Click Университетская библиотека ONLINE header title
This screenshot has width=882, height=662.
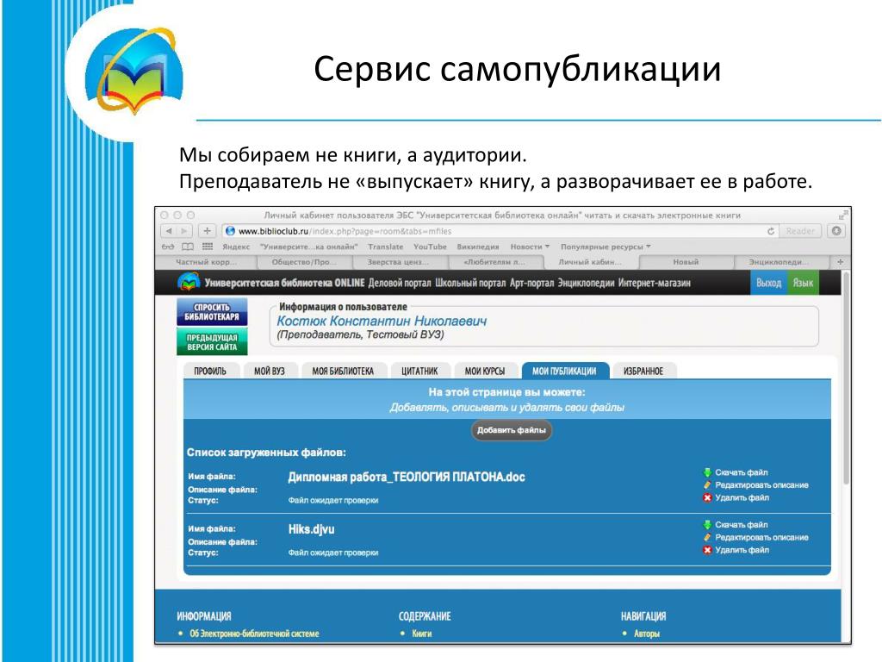284,283
